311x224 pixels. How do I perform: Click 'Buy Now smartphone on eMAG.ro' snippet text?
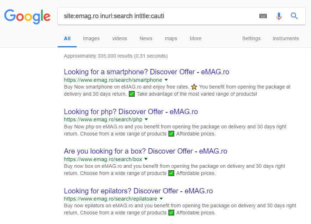click(103, 87)
